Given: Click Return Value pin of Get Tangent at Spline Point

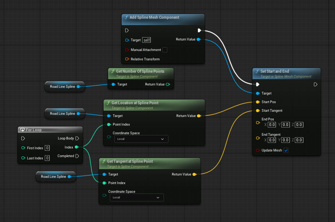Looking at the screenshot, I should [x=194, y=174].
